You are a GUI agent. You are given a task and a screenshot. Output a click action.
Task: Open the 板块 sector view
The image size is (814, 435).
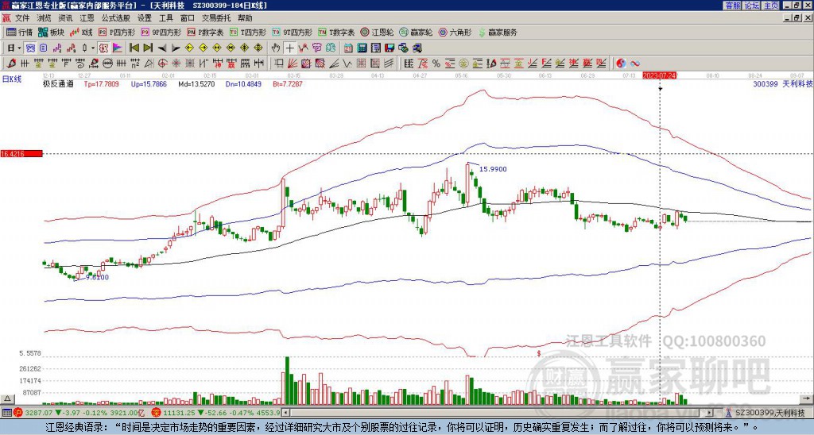tap(52, 32)
